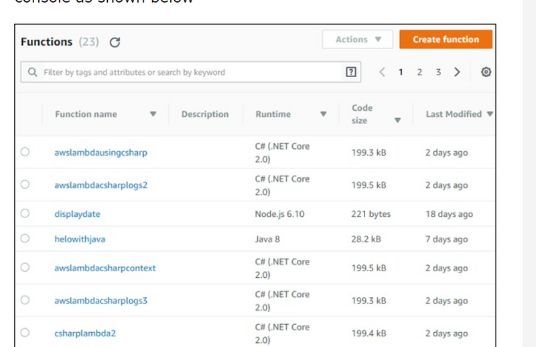Click the search help question icon
Viewport: 536px width, 347px height.
coord(350,72)
